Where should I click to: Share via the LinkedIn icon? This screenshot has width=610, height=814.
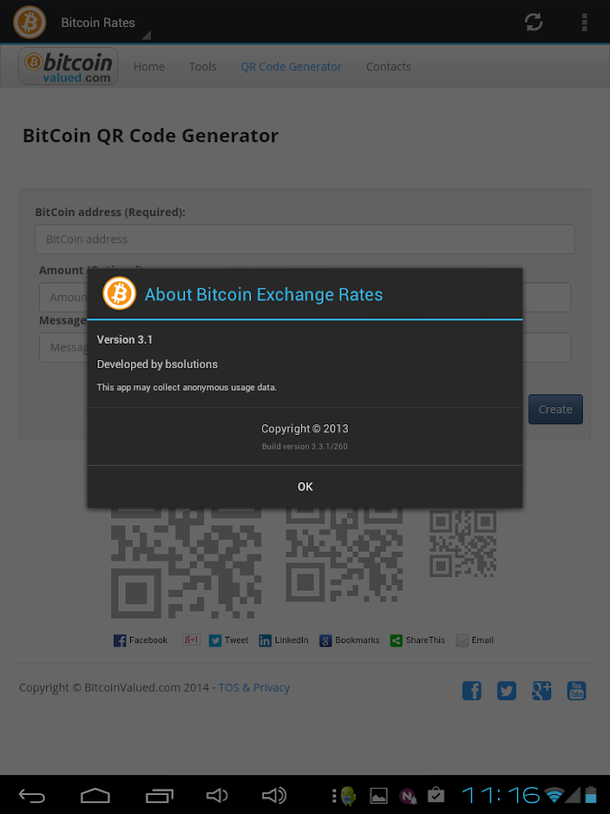[284, 640]
